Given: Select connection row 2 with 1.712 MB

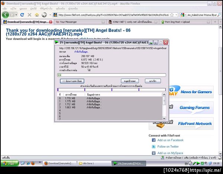Looking at the screenshot, I should [x=110, y=104].
